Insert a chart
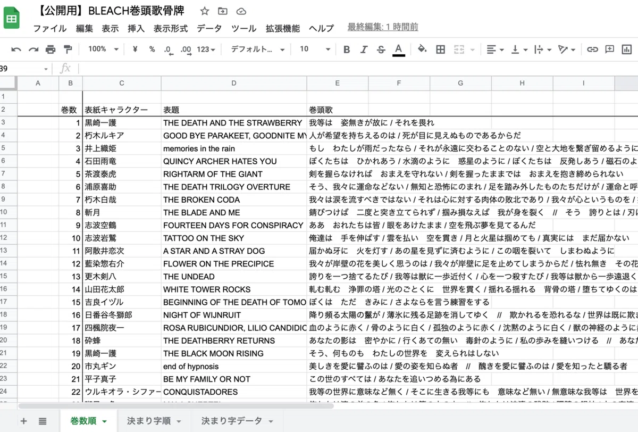The height and width of the screenshot is (432, 638). tap(627, 49)
